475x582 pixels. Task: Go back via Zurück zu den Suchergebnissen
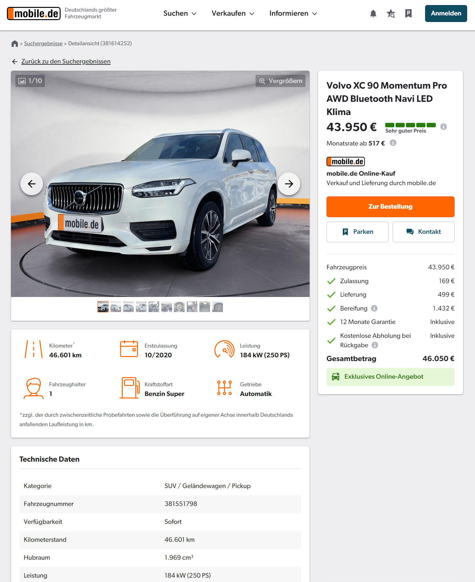point(66,62)
